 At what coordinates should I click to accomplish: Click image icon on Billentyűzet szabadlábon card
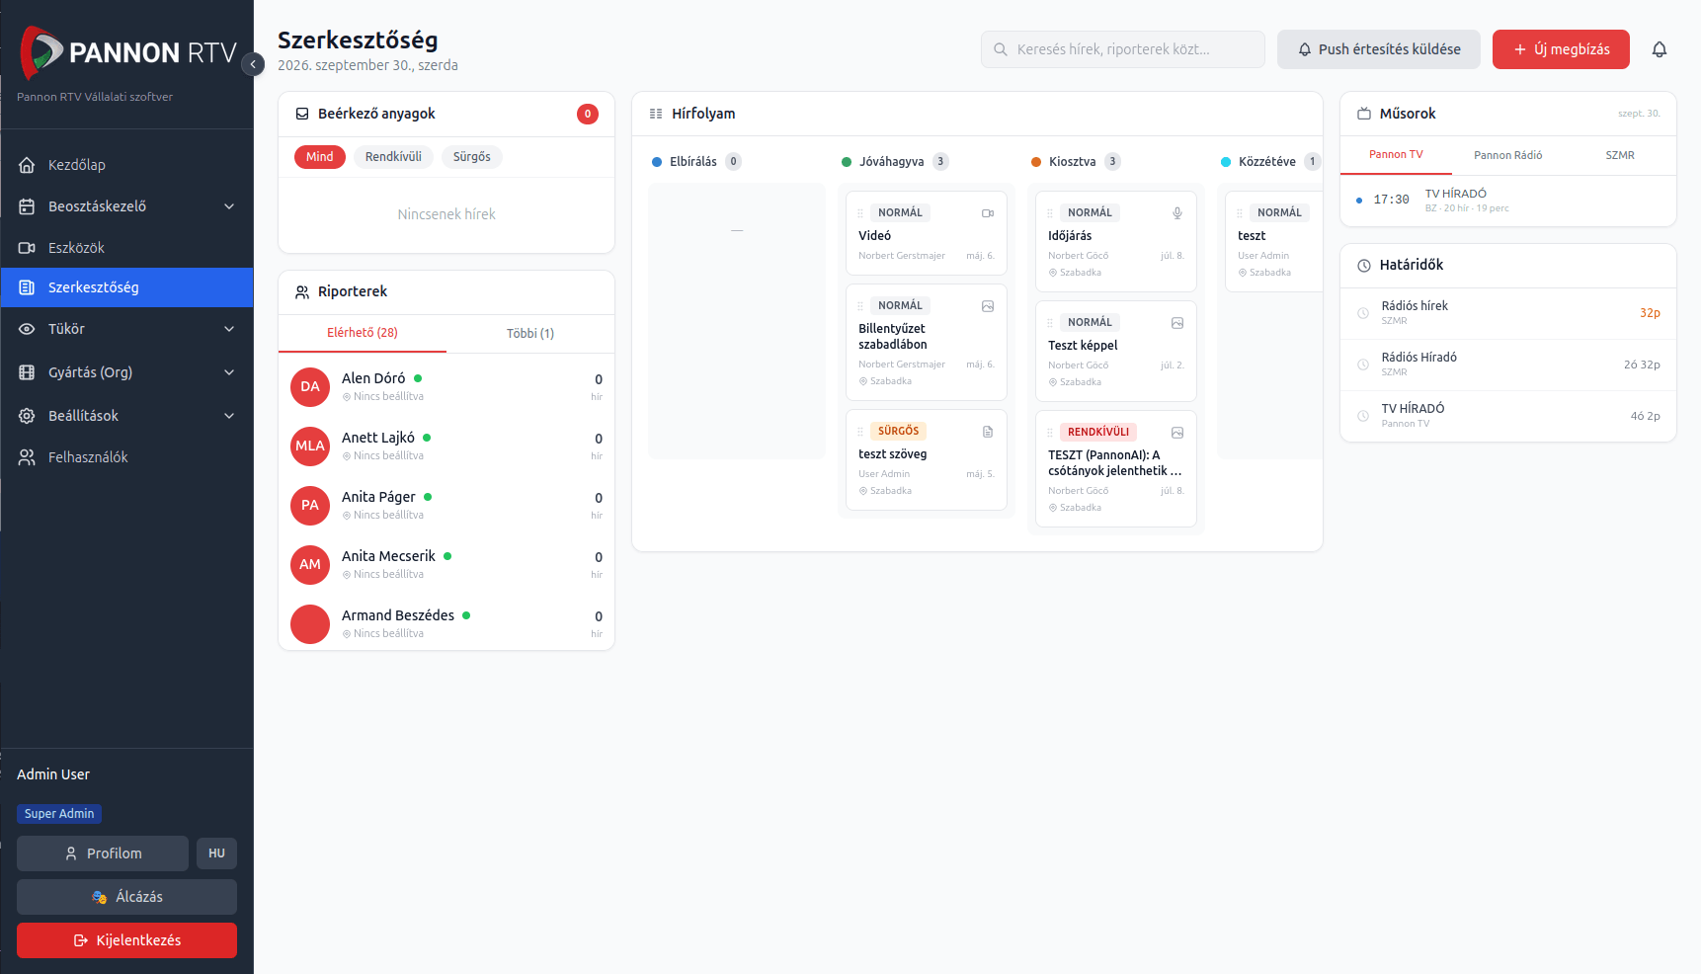tap(988, 306)
